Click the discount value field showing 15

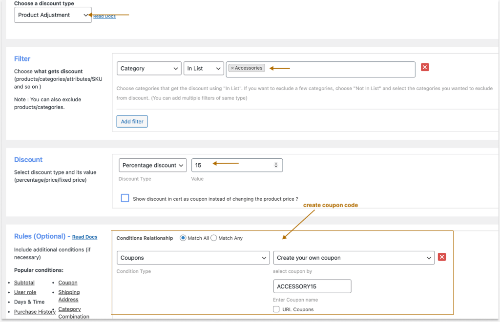(237, 165)
